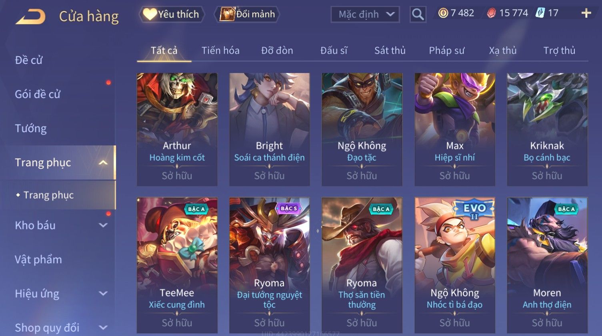Expand the Shop quy đổi section
This screenshot has height=336, width=602.
(x=103, y=328)
